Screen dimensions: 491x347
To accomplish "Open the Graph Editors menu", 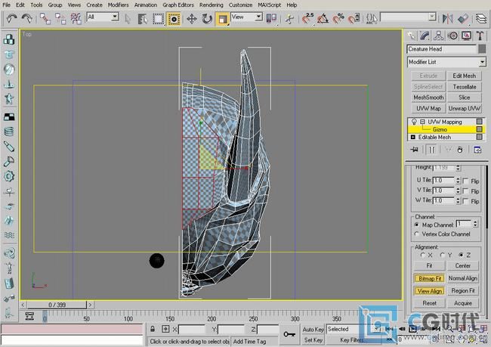I will pos(178,5).
